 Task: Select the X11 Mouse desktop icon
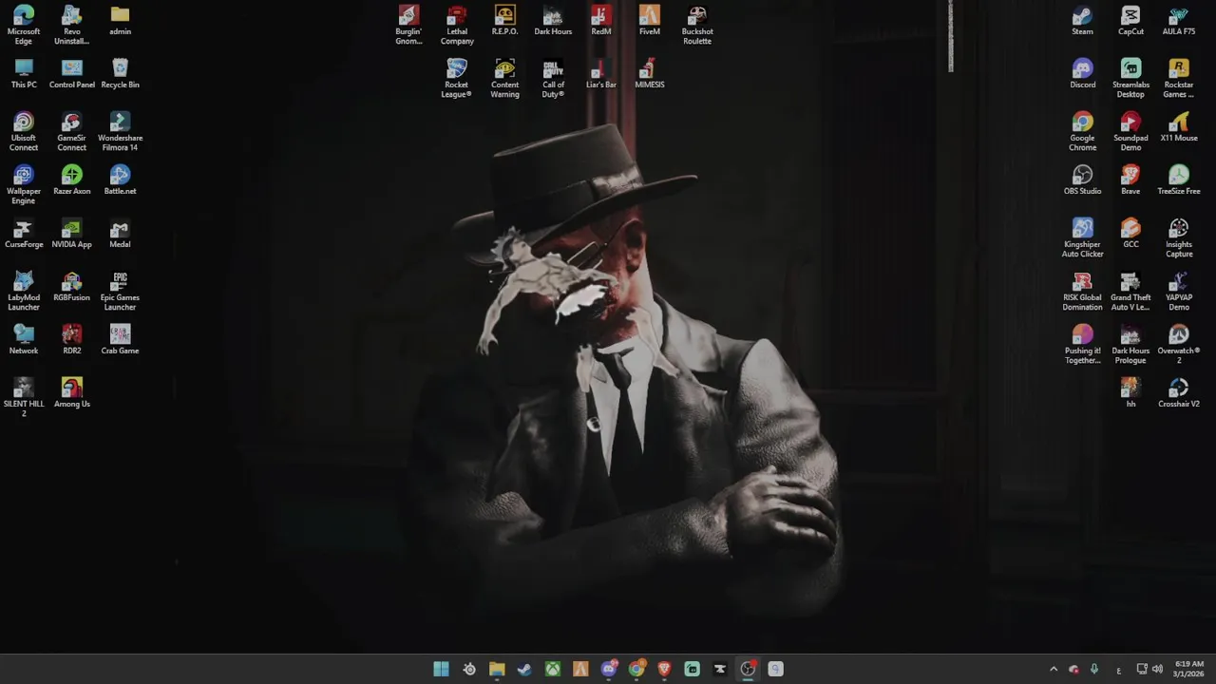[1179, 126]
